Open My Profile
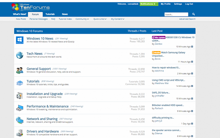 tap(165, 4)
